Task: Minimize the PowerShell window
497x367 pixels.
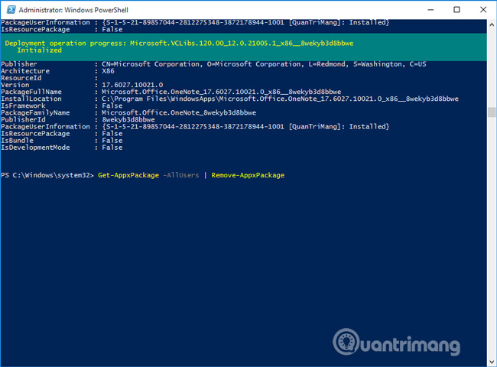Action: pos(430,10)
